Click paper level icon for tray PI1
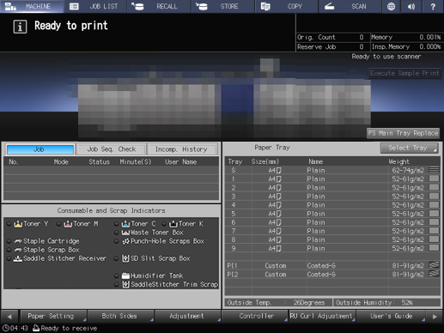The image size is (444, 333). [x=434, y=265]
